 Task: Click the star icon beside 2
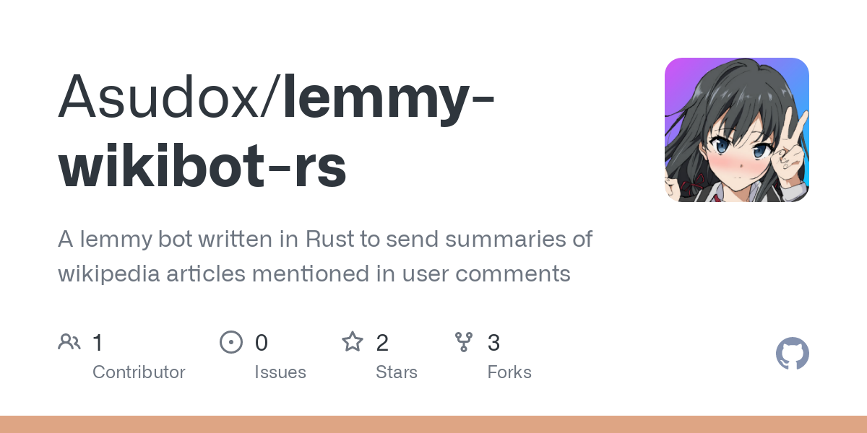(353, 341)
